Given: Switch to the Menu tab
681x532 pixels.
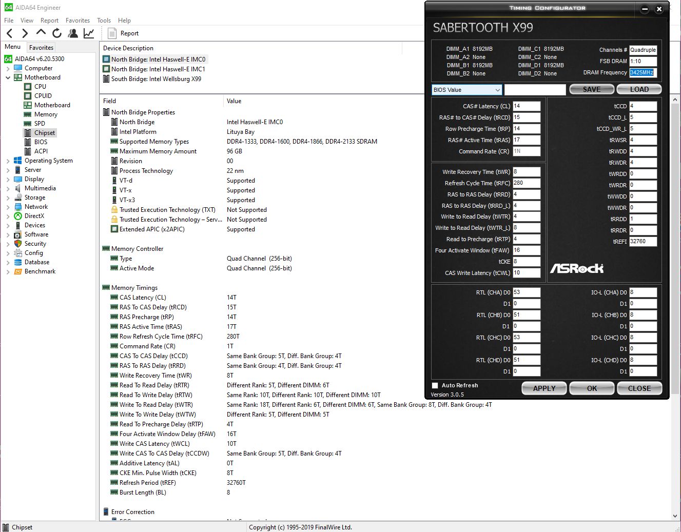Looking at the screenshot, I should (13, 47).
